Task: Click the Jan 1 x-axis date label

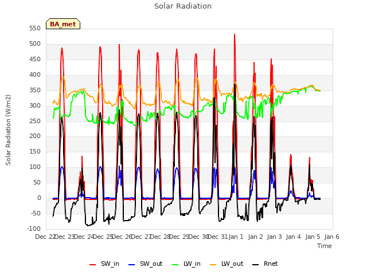Action: pyautogui.click(x=236, y=237)
